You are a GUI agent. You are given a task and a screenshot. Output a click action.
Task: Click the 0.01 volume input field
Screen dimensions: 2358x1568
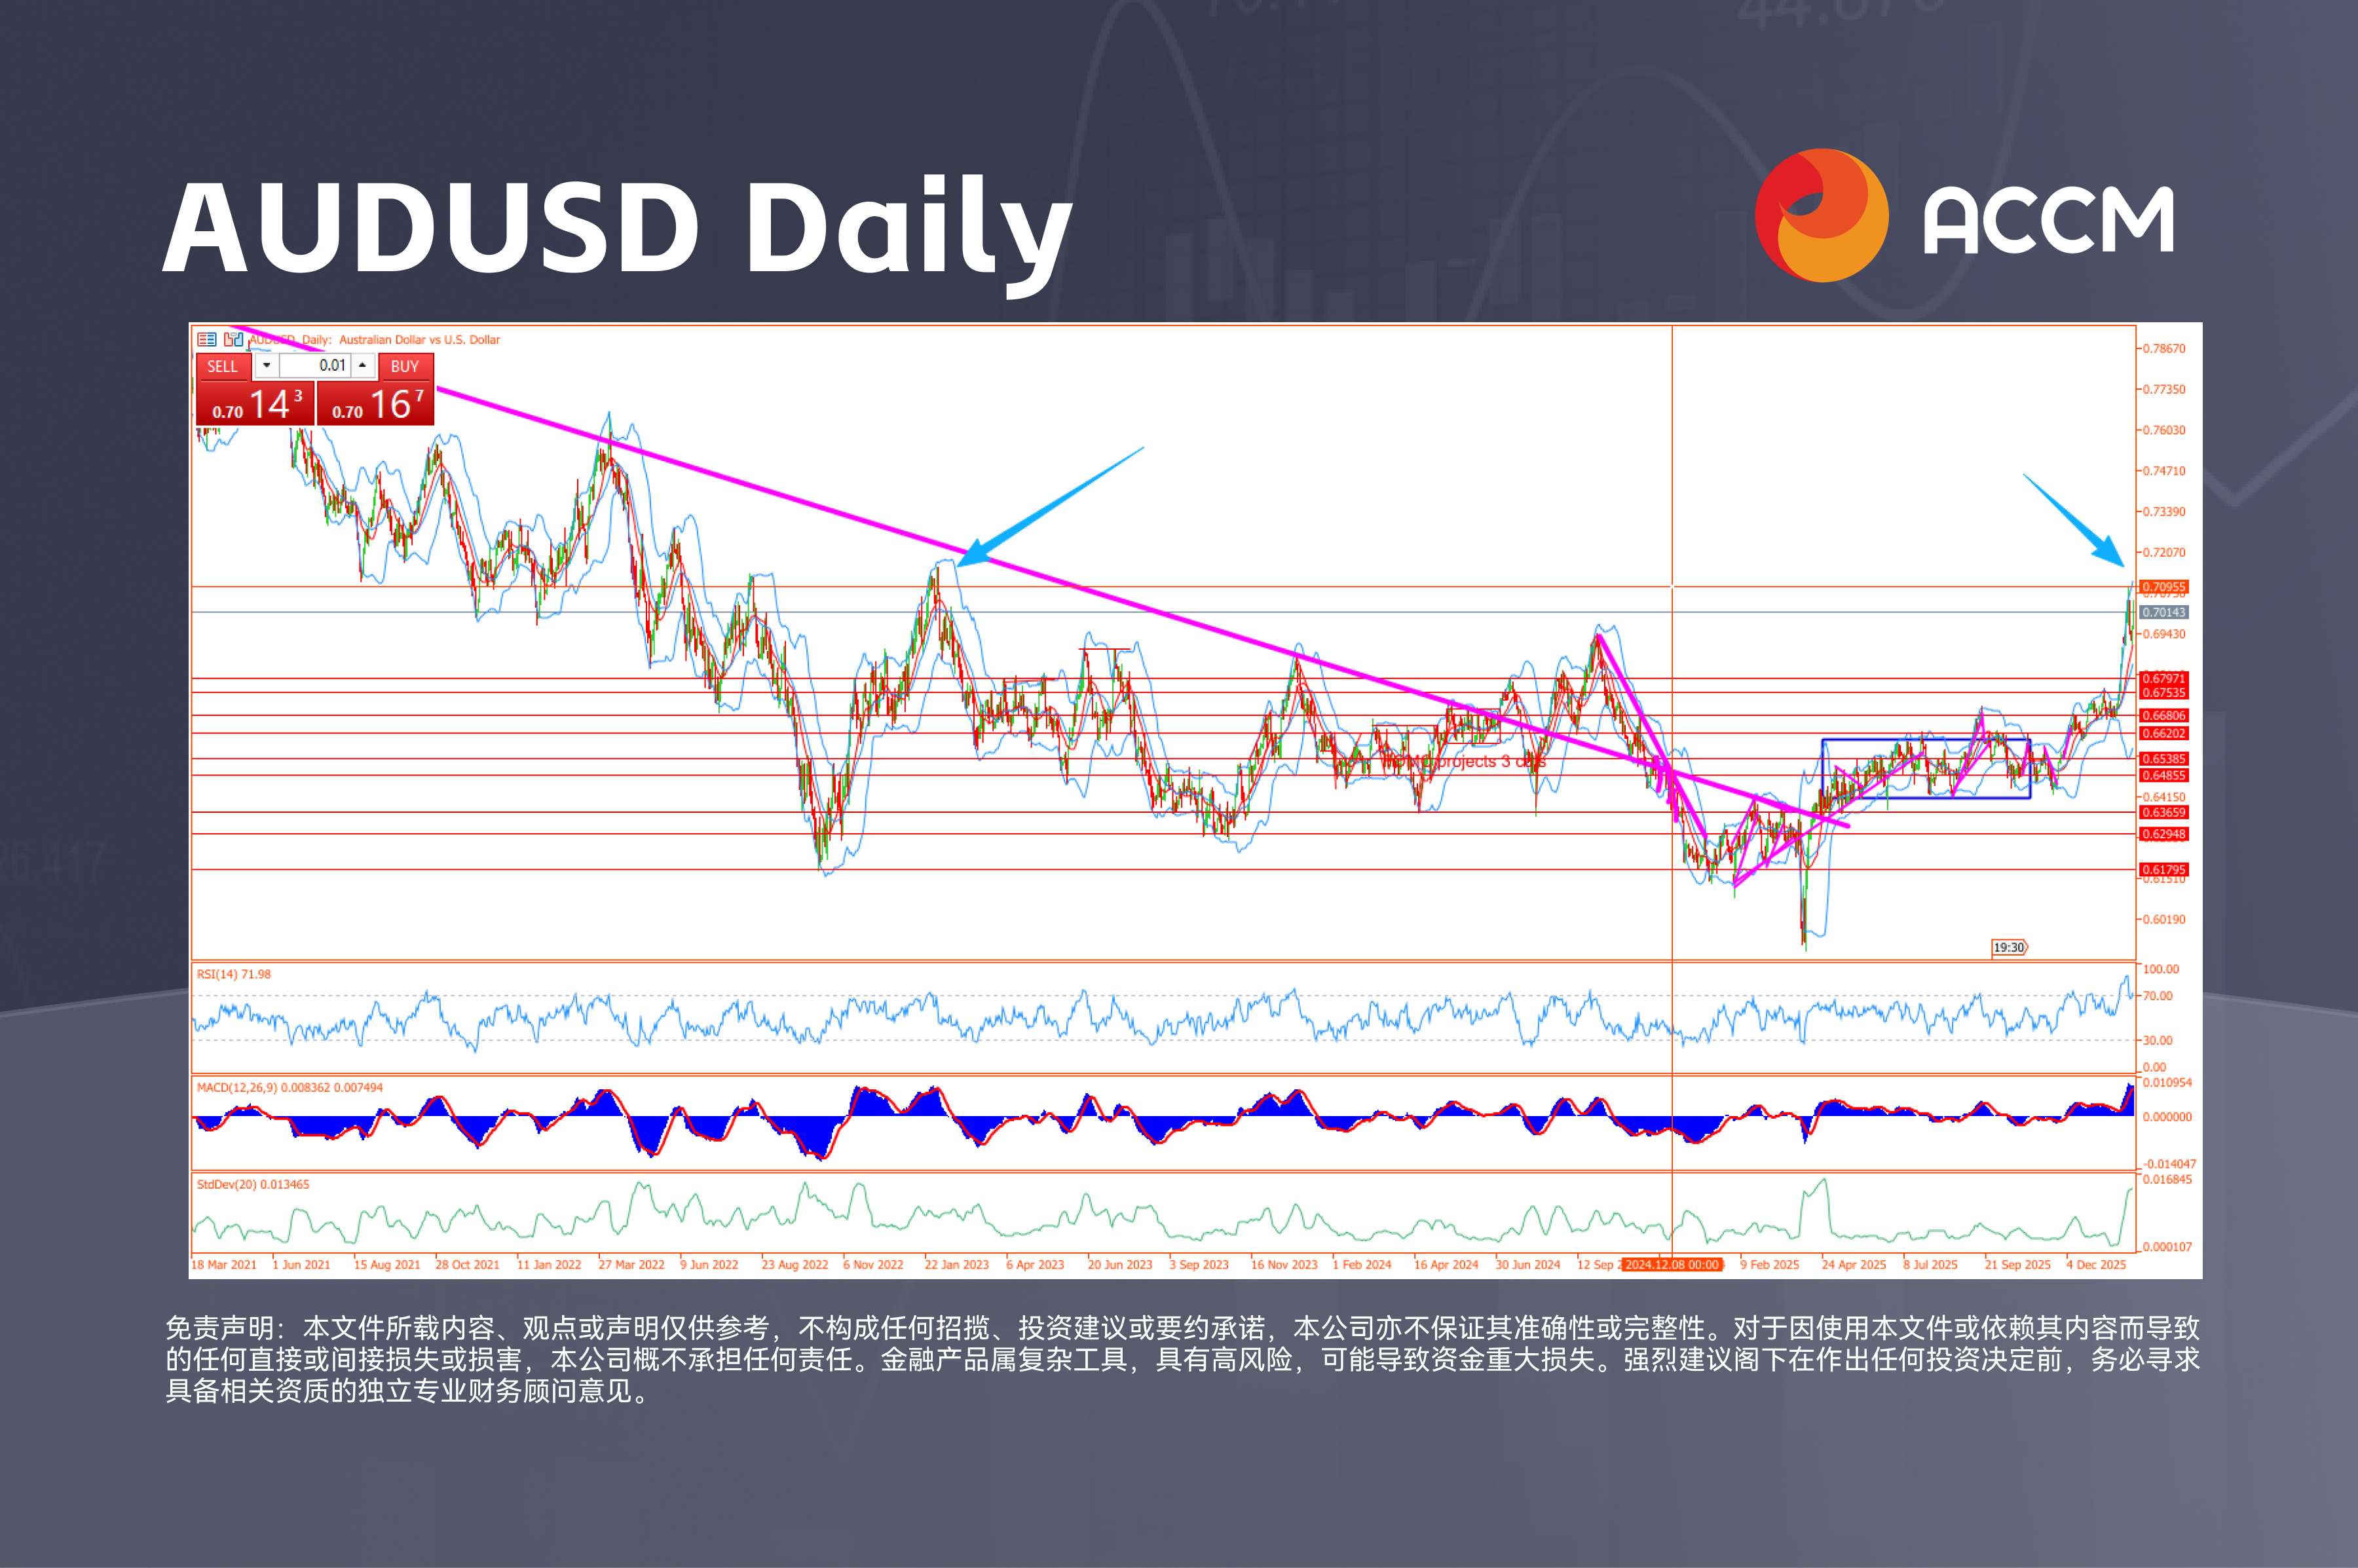pos(315,366)
